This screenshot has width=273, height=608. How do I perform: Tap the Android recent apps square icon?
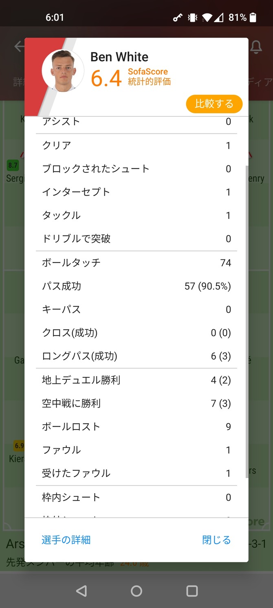click(192, 591)
